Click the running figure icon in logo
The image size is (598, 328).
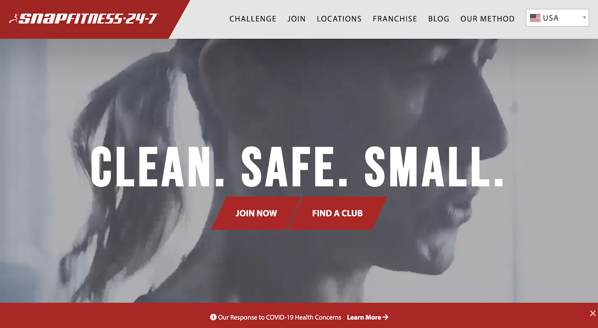point(14,19)
